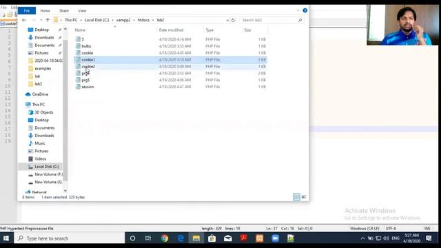
Task: Open Task View on taskbar
Action: (148, 238)
